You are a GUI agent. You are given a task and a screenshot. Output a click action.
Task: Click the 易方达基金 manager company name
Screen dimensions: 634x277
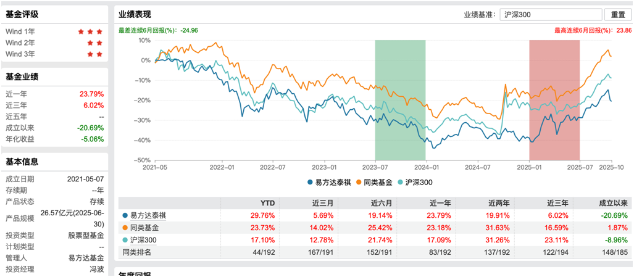[86, 258]
